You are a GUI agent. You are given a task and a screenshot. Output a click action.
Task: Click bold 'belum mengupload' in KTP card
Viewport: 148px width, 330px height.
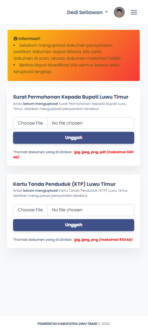40,191
